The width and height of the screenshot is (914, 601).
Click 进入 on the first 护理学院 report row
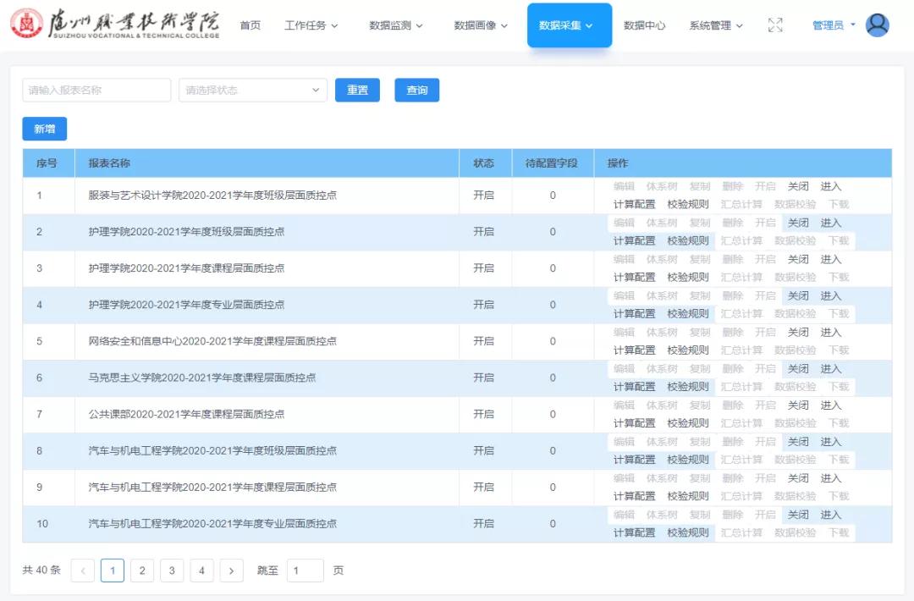point(830,223)
